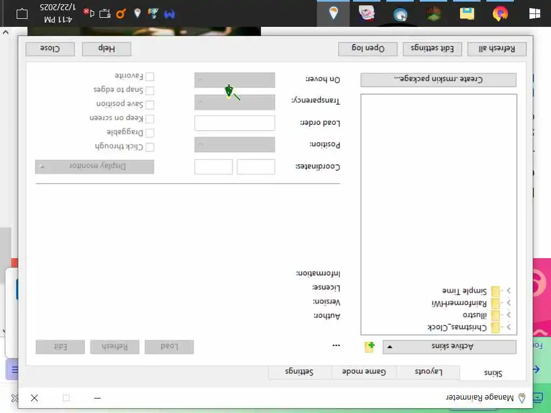
Task: Open the Position dropdown
Action: [x=235, y=145]
